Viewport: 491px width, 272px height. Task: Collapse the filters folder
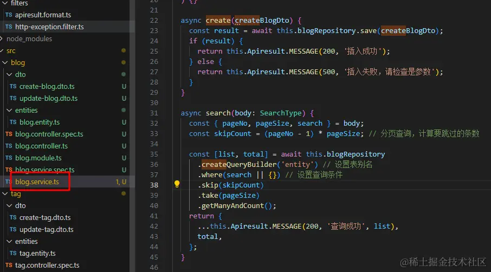[5, 3]
